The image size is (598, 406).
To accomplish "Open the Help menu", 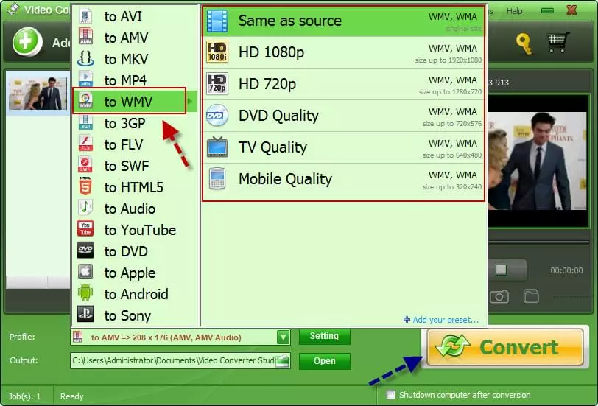I will [x=514, y=11].
